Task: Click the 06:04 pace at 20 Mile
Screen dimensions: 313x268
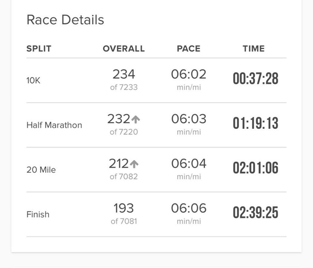Action: 188,163
